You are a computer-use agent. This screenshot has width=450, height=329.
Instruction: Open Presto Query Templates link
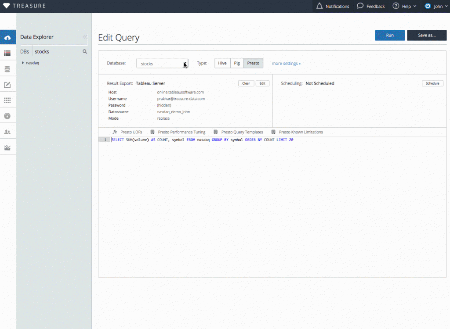point(242,132)
